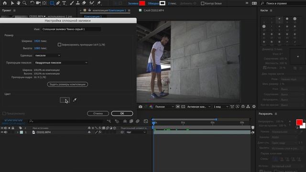The height and width of the screenshot is (172, 306).
Task: Click the solid name input field
Action: (x=71, y=29)
